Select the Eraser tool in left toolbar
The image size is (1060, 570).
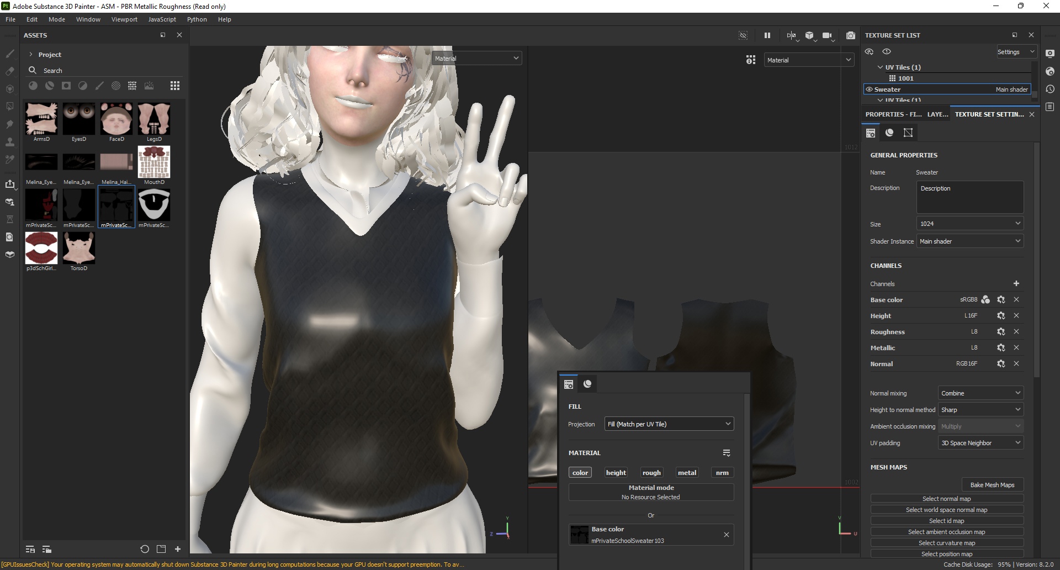[10, 71]
